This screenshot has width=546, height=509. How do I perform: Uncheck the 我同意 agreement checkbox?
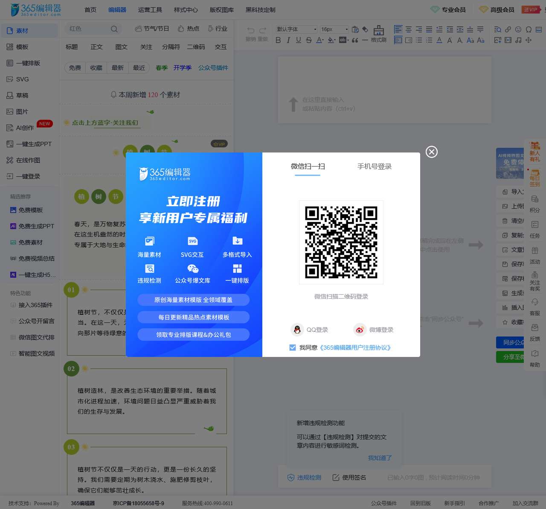293,348
